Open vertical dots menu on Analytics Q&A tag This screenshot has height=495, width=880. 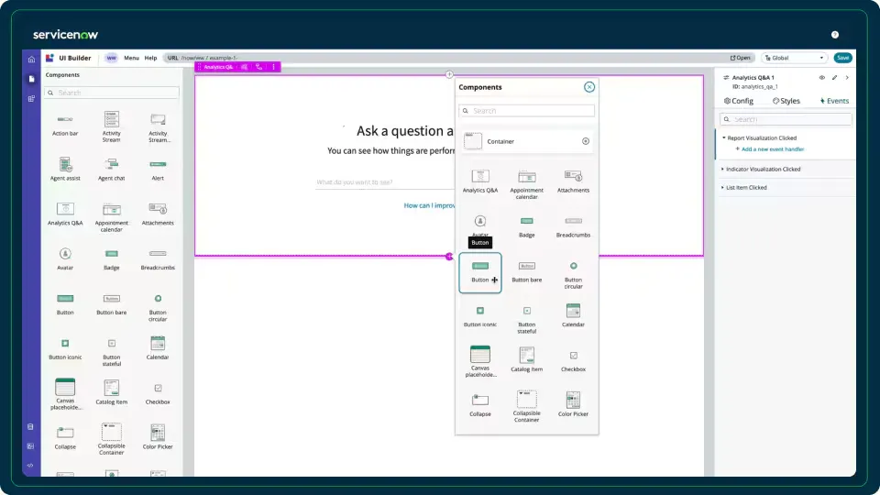click(x=274, y=67)
